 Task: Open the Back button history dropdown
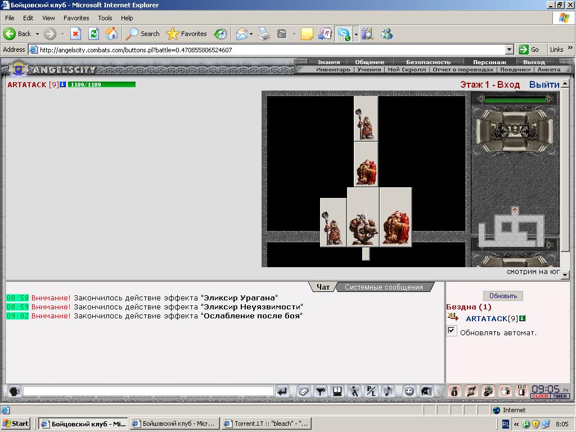click(37, 34)
